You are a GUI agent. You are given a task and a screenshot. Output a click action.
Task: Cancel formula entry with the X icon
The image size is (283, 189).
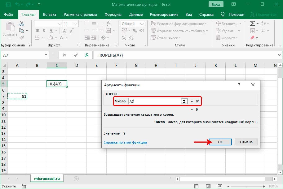click(64, 55)
